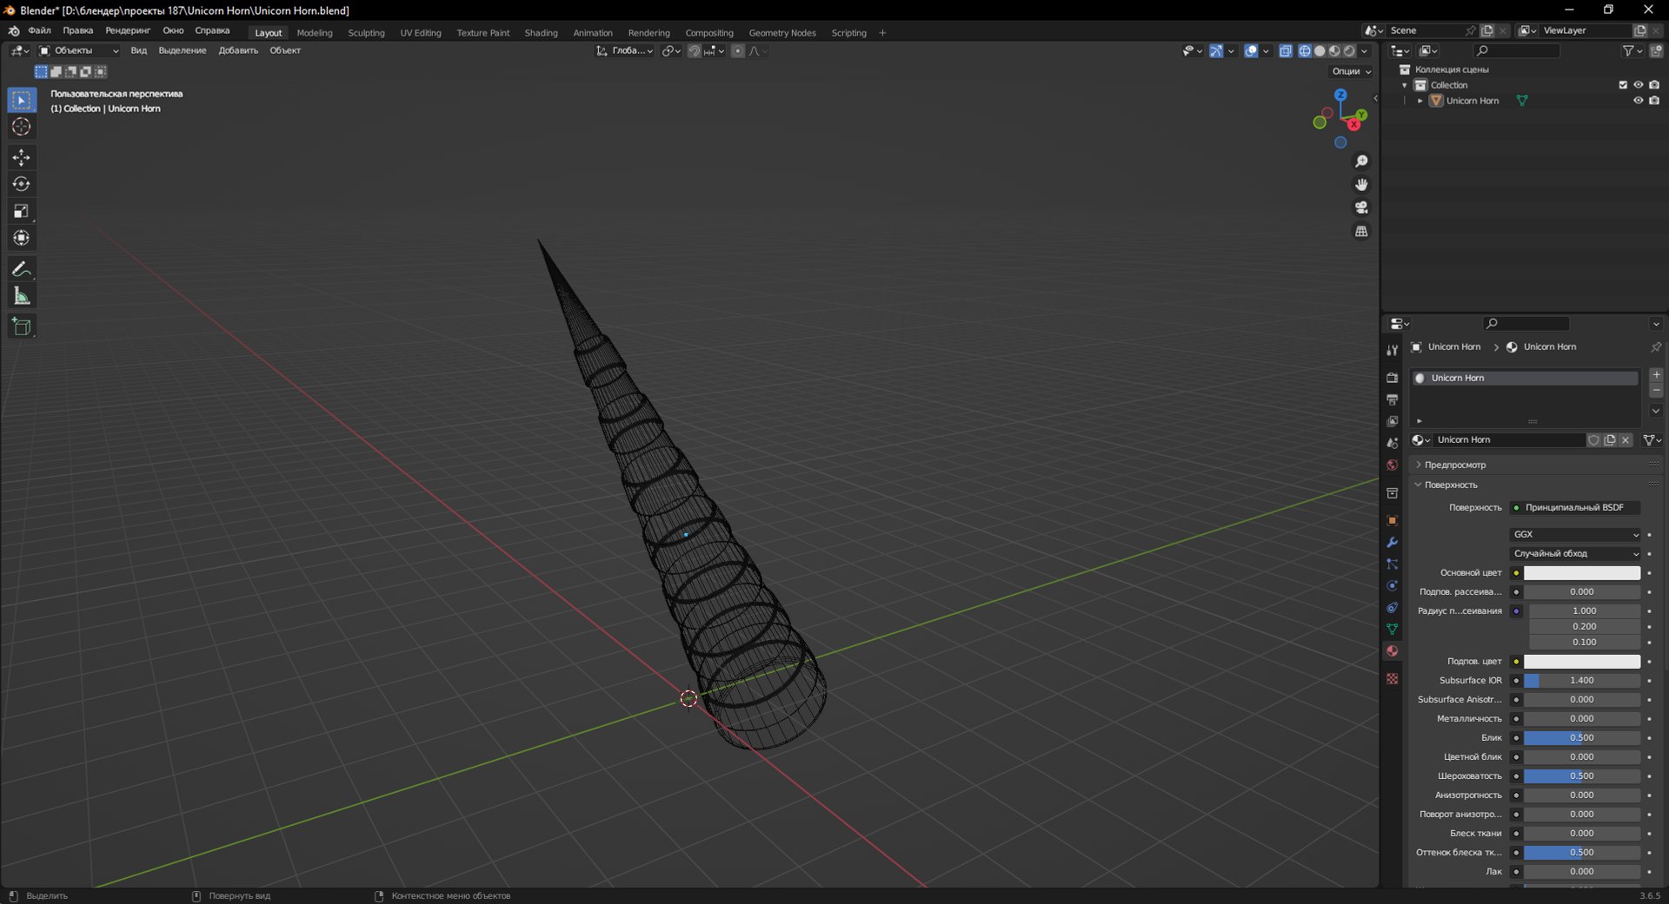The width and height of the screenshot is (1669, 904).
Task: Open the GGX distribution dropdown
Action: (x=1575, y=534)
